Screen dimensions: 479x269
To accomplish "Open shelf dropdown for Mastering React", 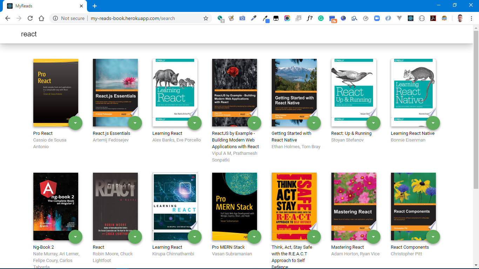I will (373, 237).
